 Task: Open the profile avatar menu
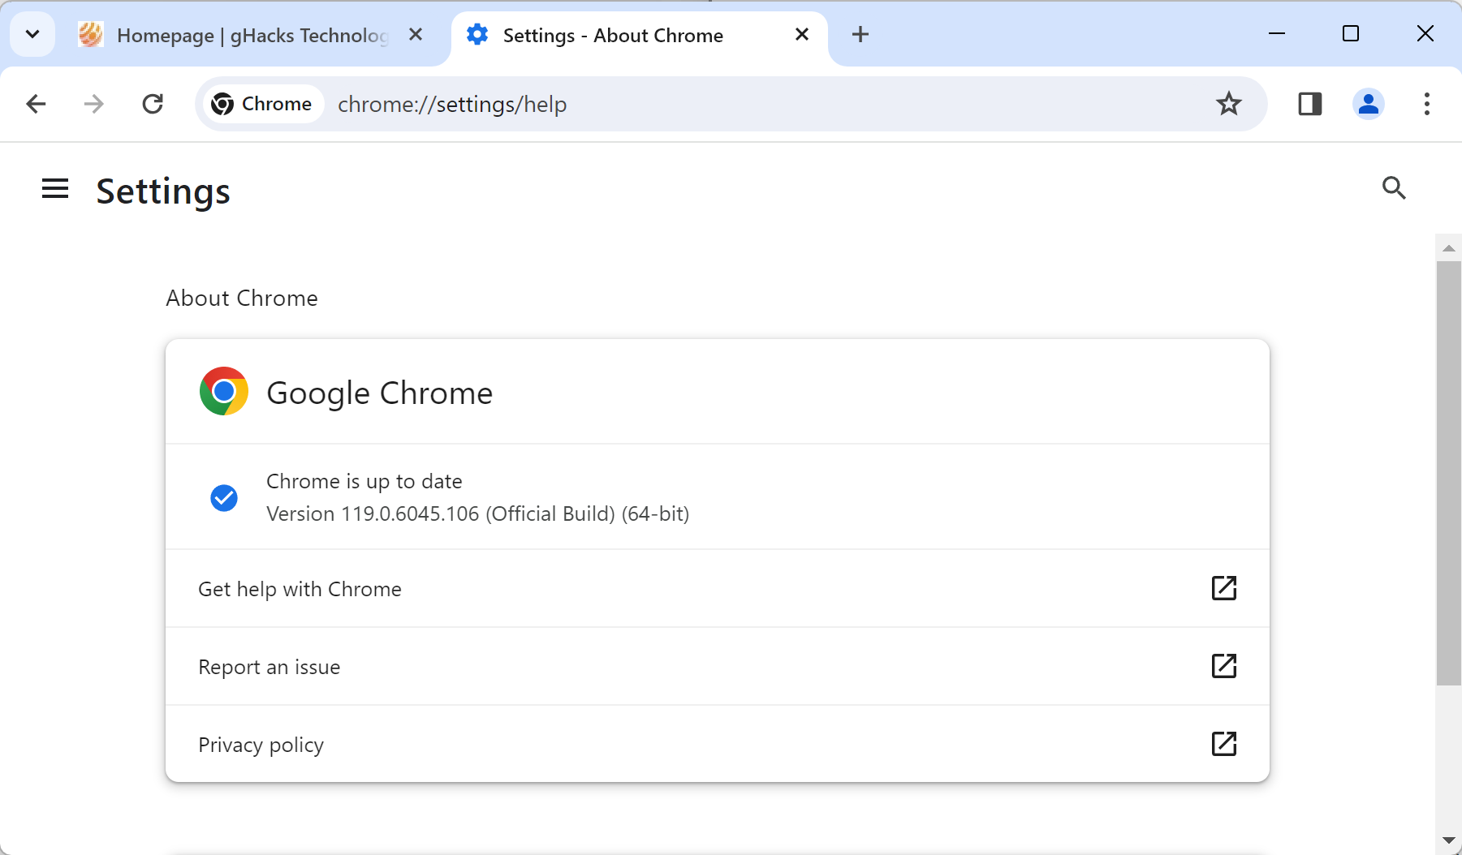coord(1368,104)
